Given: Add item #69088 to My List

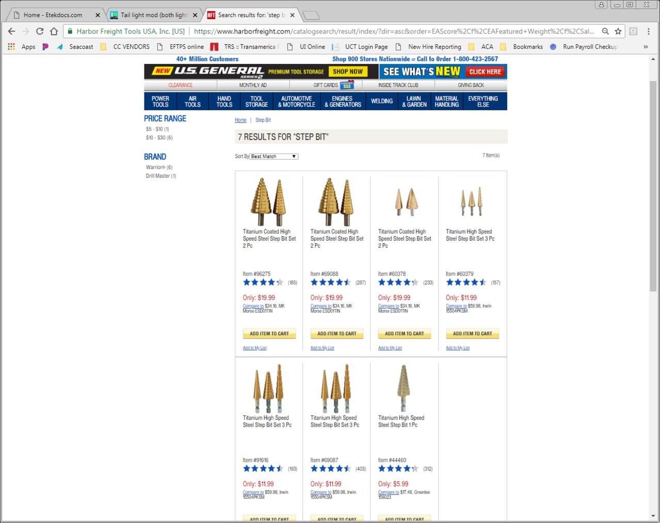Looking at the screenshot, I should (x=323, y=348).
